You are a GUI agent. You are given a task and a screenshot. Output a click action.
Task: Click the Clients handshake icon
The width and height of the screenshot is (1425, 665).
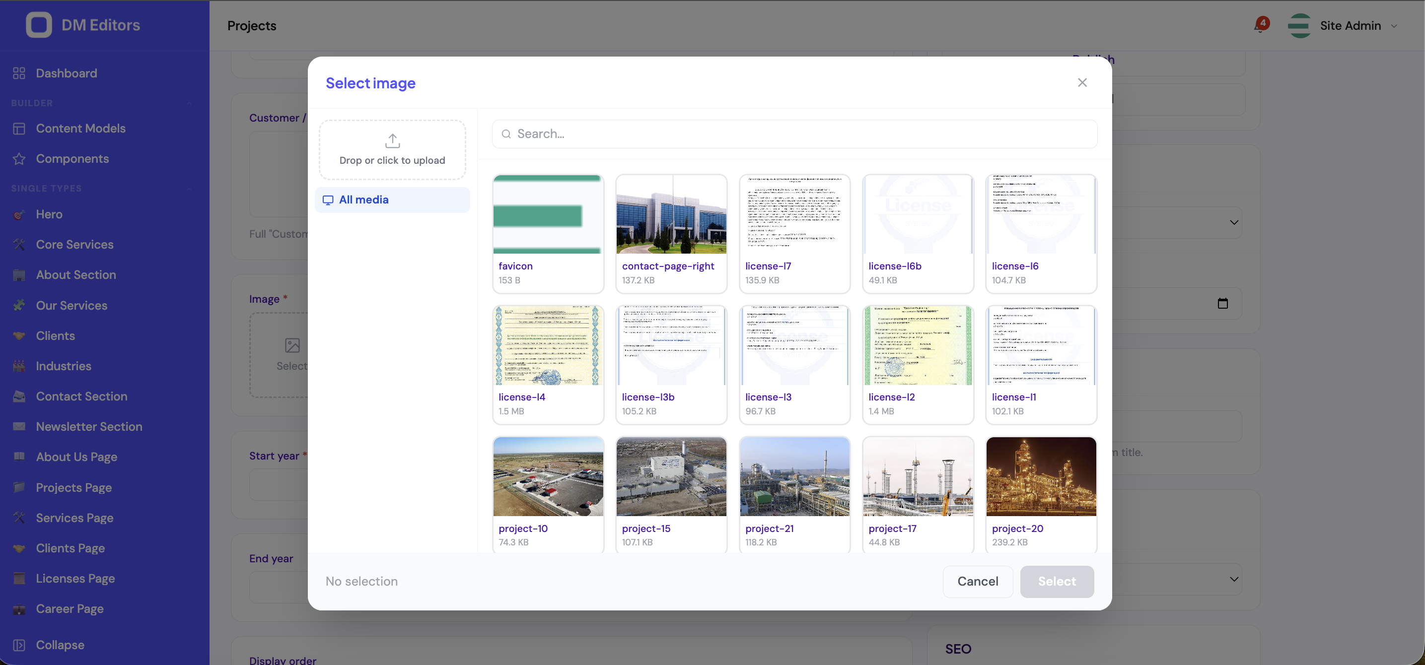(x=19, y=335)
